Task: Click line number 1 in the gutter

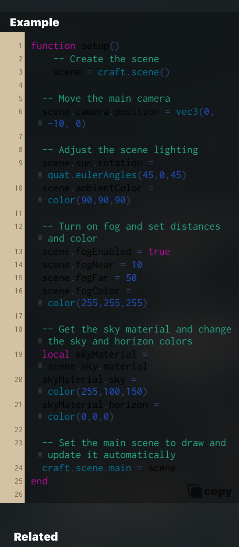Action: (x=20, y=46)
